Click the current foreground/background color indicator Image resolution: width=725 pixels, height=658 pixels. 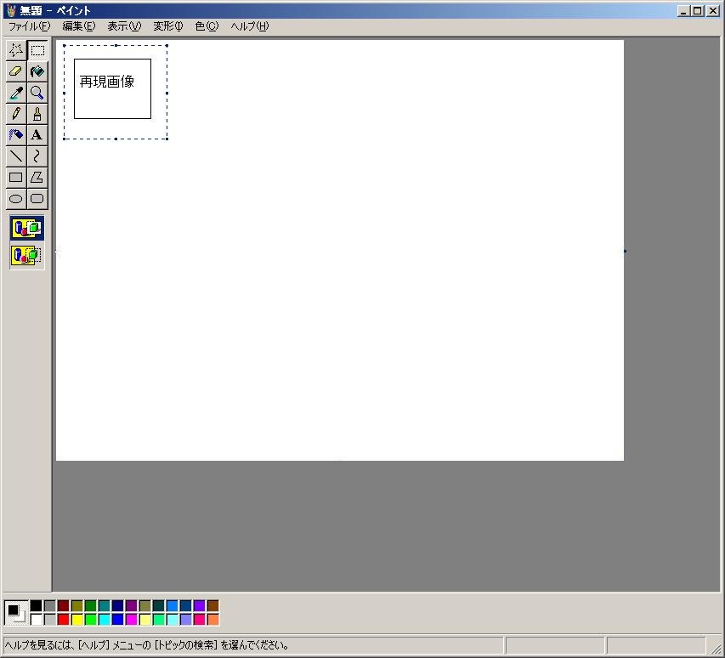[x=16, y=613]
